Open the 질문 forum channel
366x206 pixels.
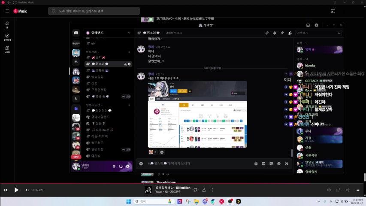108,123
